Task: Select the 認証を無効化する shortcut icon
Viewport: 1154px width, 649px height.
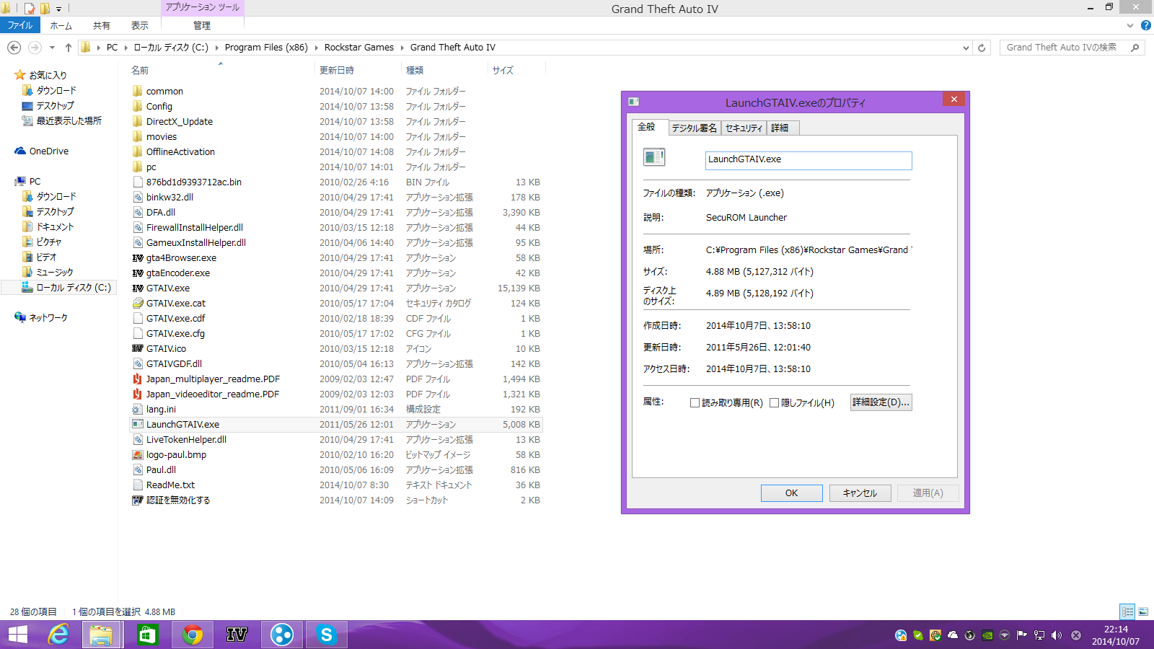Action: pos(138,500)
